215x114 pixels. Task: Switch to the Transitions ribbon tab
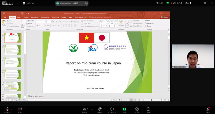(x=35, y=17)
